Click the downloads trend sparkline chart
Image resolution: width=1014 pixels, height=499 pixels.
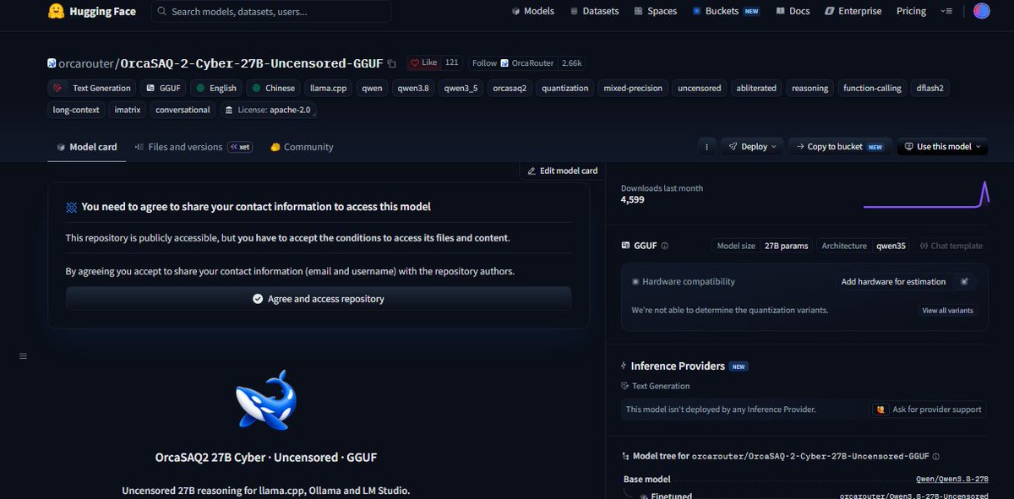coord(926,194)
